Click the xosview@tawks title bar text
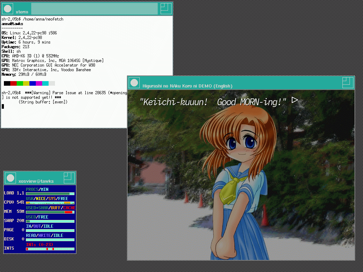The height and width of the screenshot is (272, 363). click(36, 181)
